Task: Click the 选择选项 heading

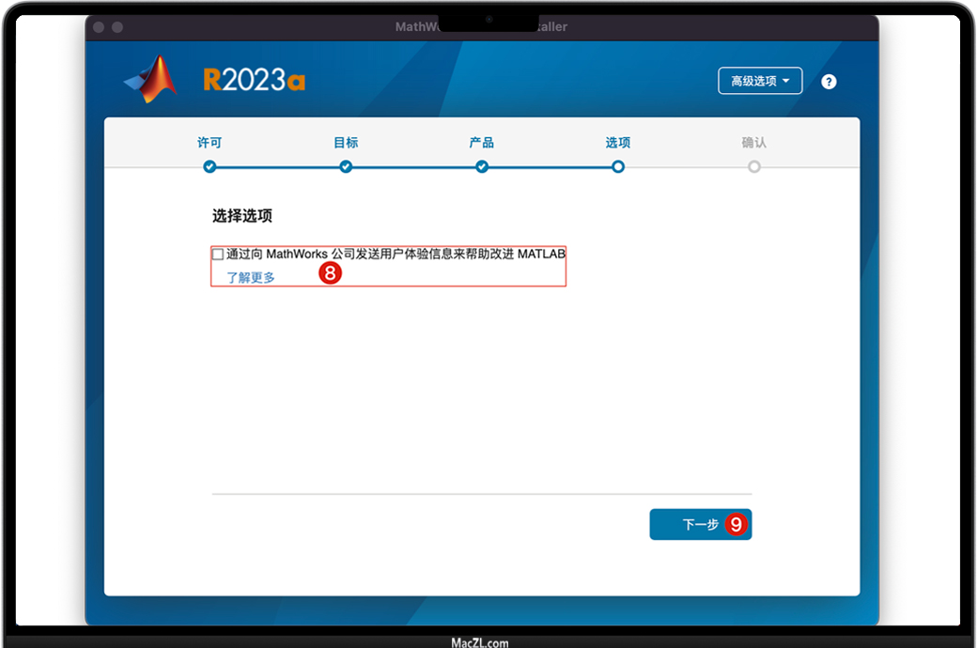Action: [242, 216]
